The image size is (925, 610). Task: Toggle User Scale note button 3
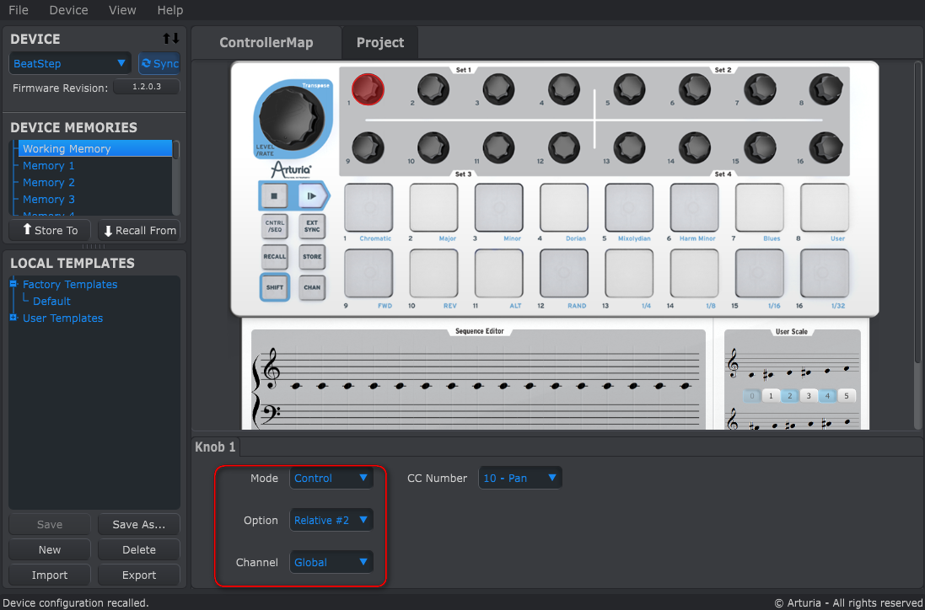coord(808,396)
